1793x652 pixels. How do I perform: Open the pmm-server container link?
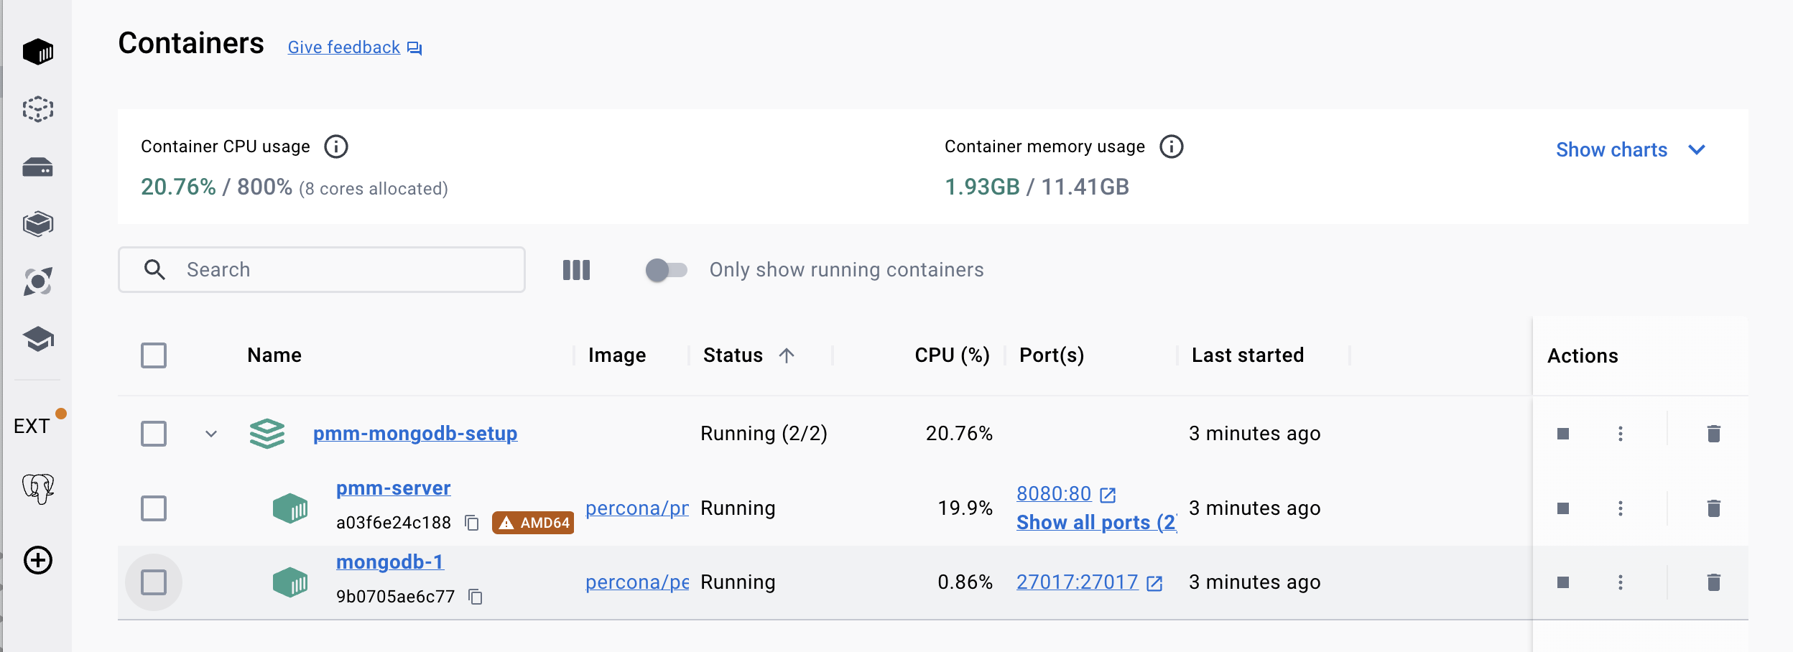tap(394, 488)
